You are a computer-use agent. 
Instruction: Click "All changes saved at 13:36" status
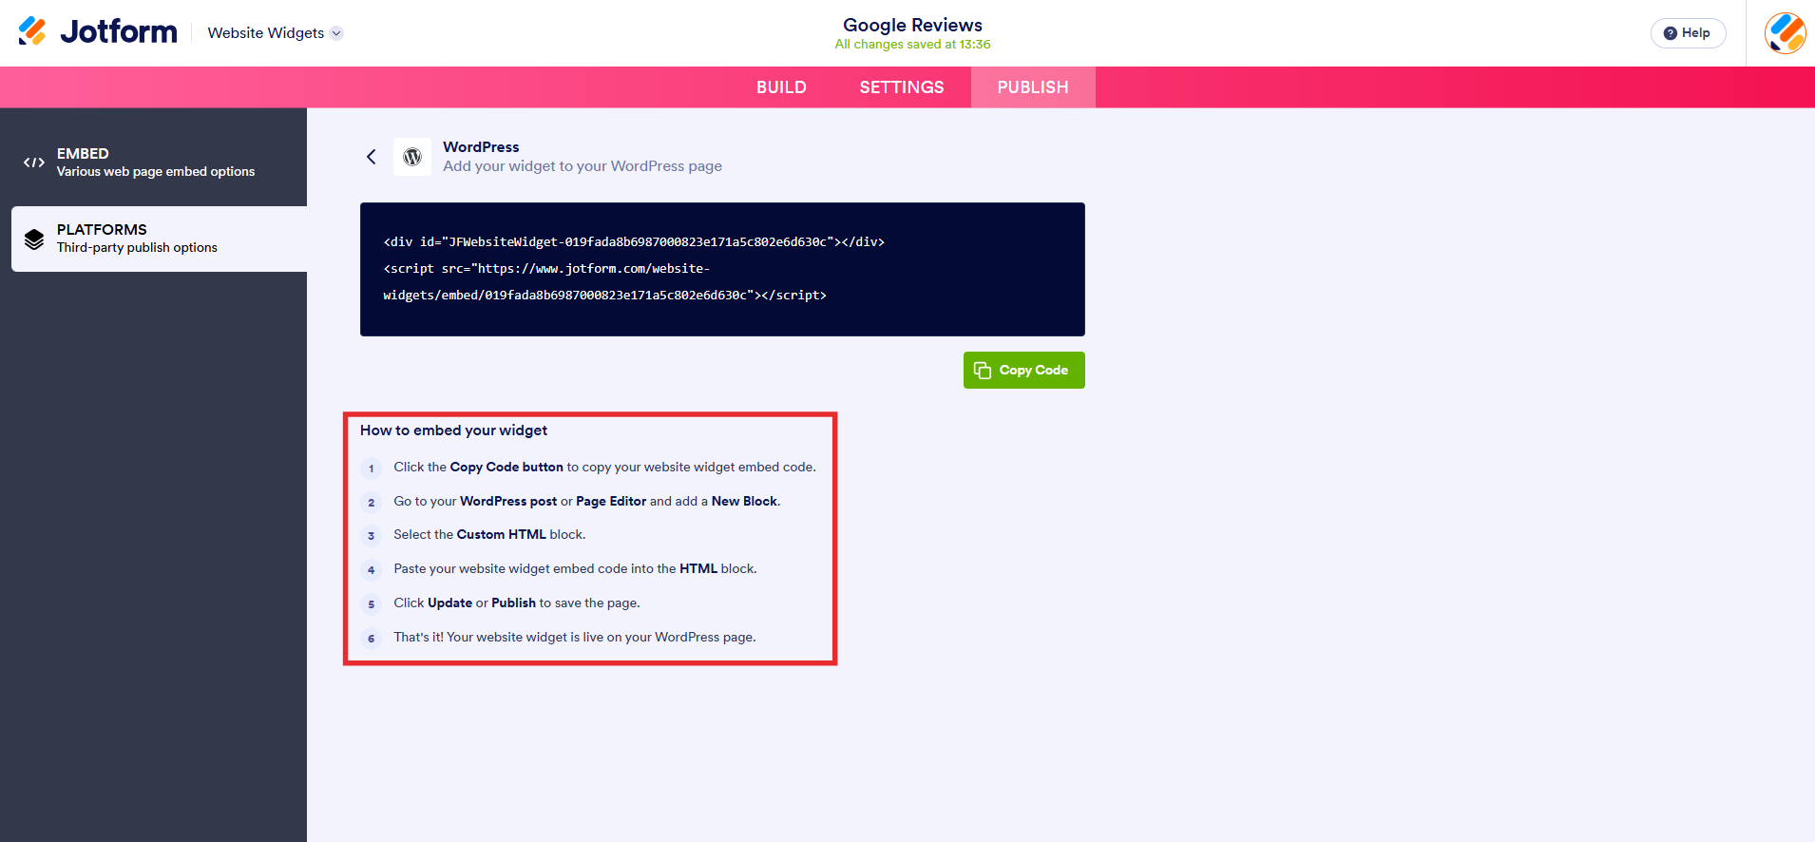[x=912, y=45]
